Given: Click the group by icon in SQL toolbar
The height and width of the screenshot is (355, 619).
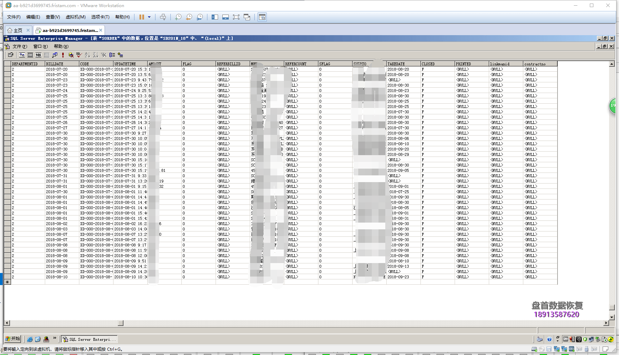Looking at the screenshot, I should pos(112,55).
